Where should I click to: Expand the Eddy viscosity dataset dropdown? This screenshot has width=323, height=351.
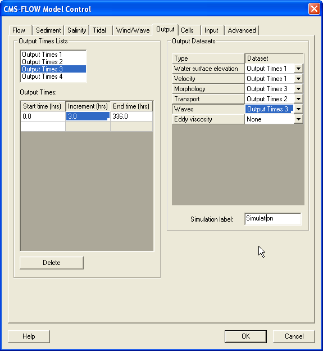(299, 119)
